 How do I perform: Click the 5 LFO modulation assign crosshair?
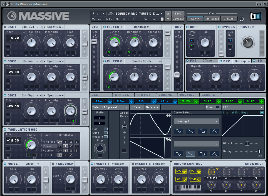click(x=197, y=101)
